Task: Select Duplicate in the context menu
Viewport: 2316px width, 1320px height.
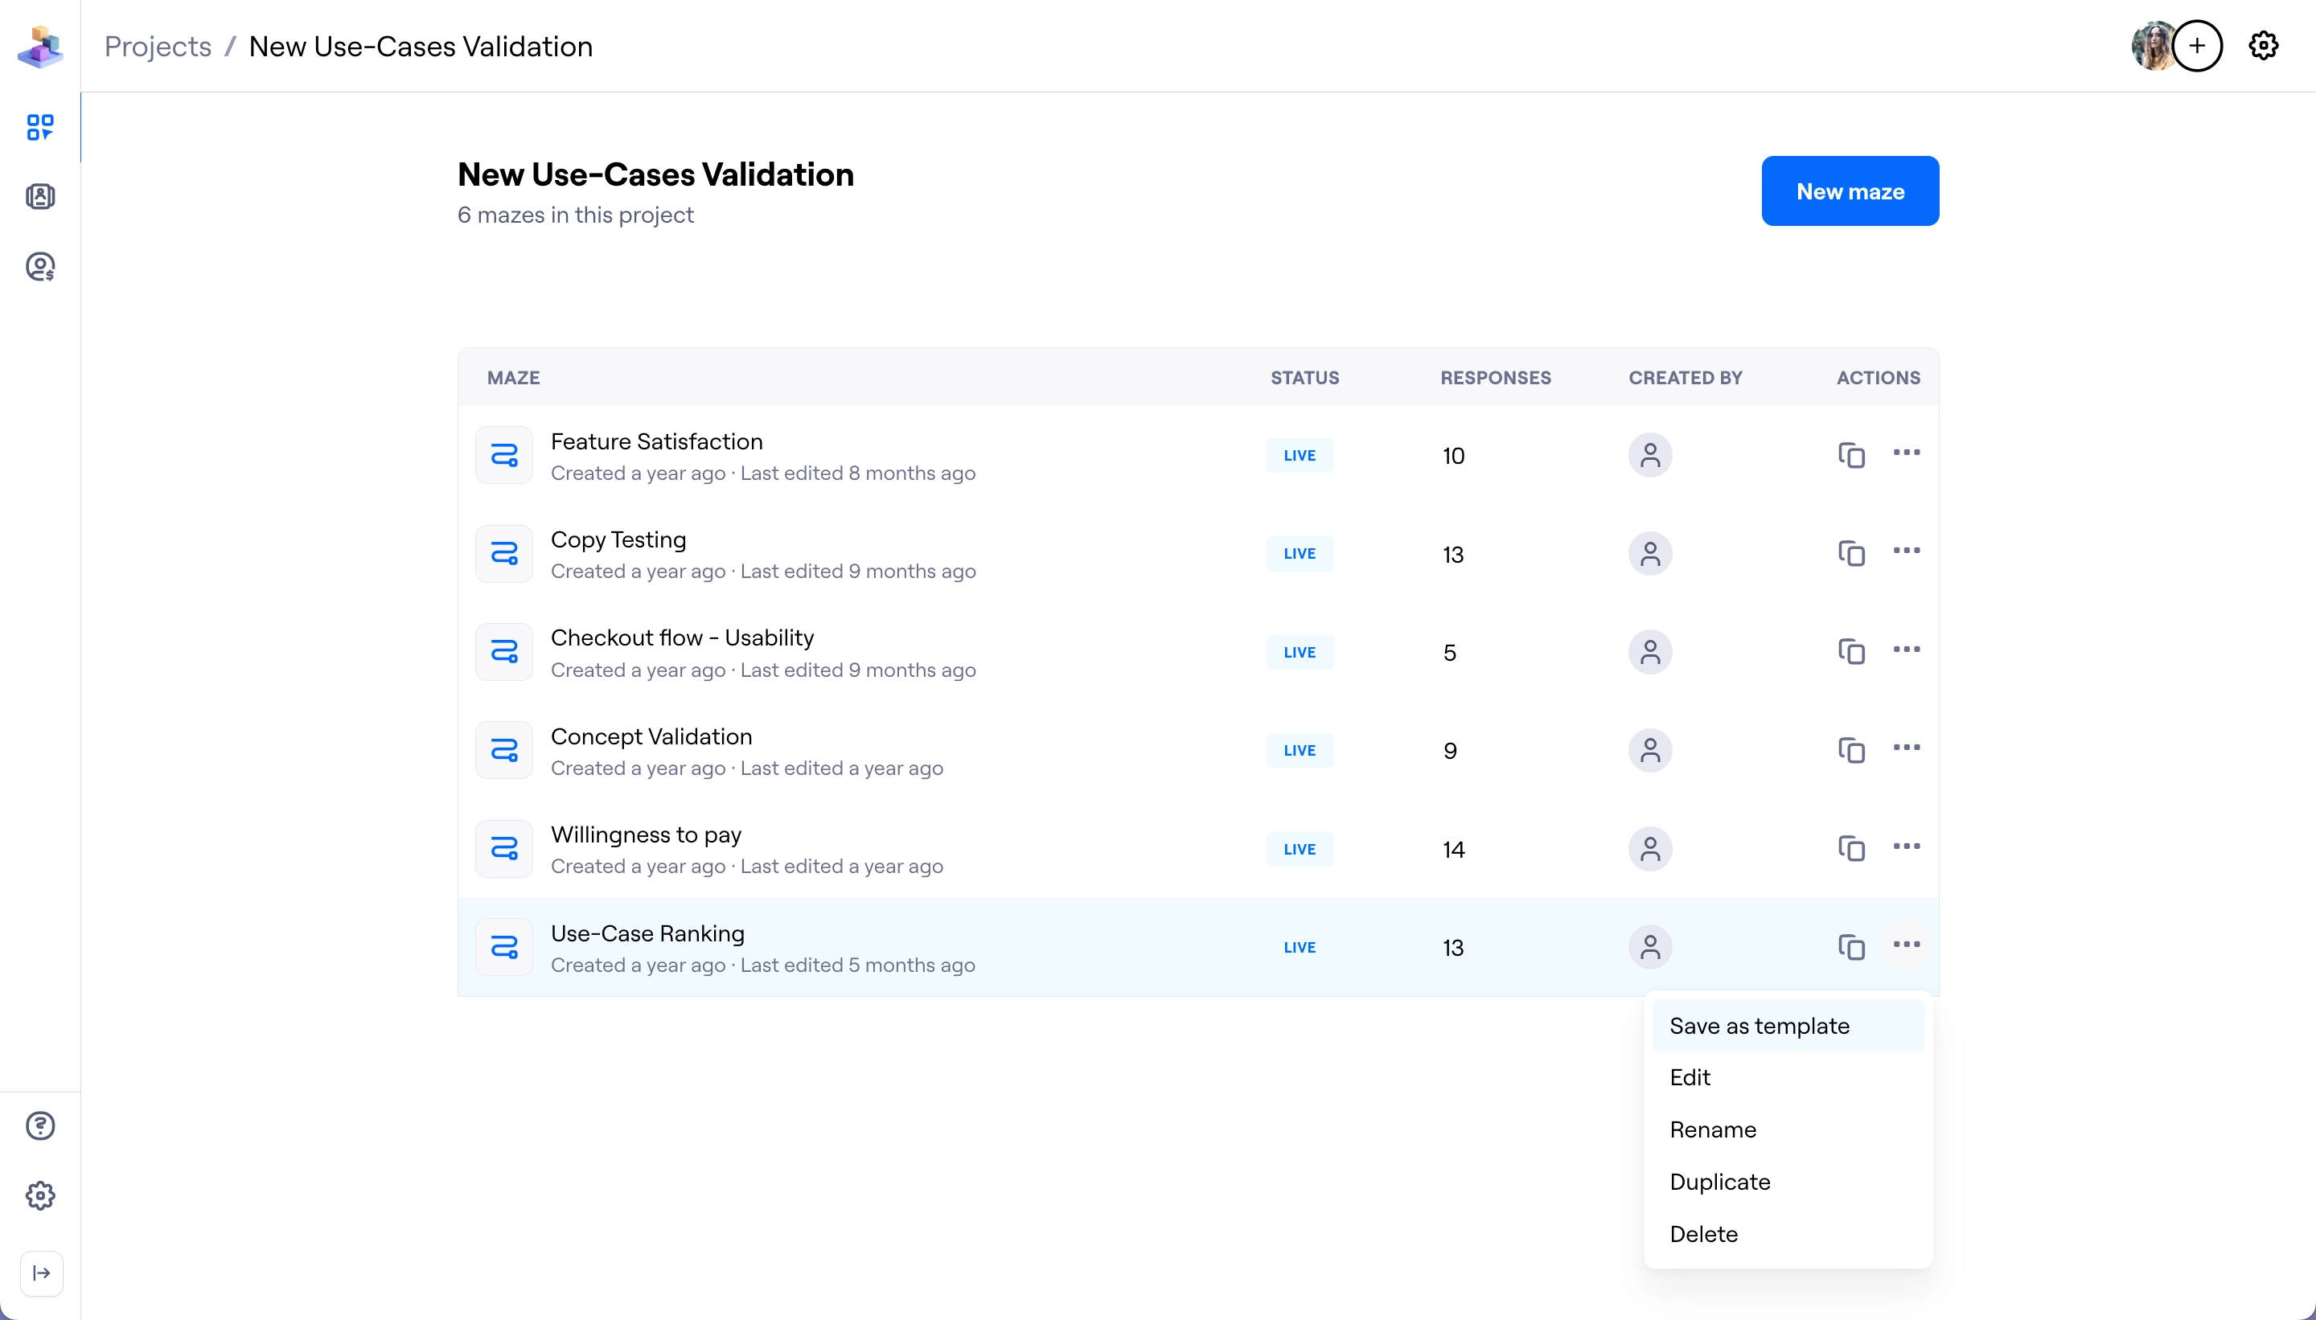Action: [1719, 1181]
